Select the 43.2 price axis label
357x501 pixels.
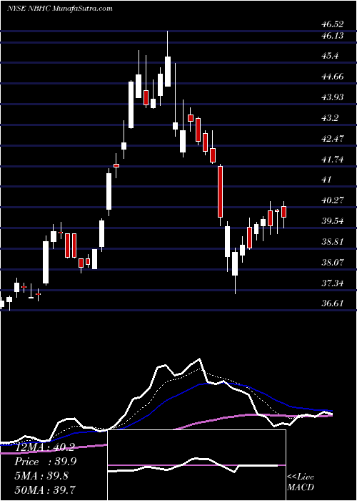pyautogui.click(x=330, y=118)
